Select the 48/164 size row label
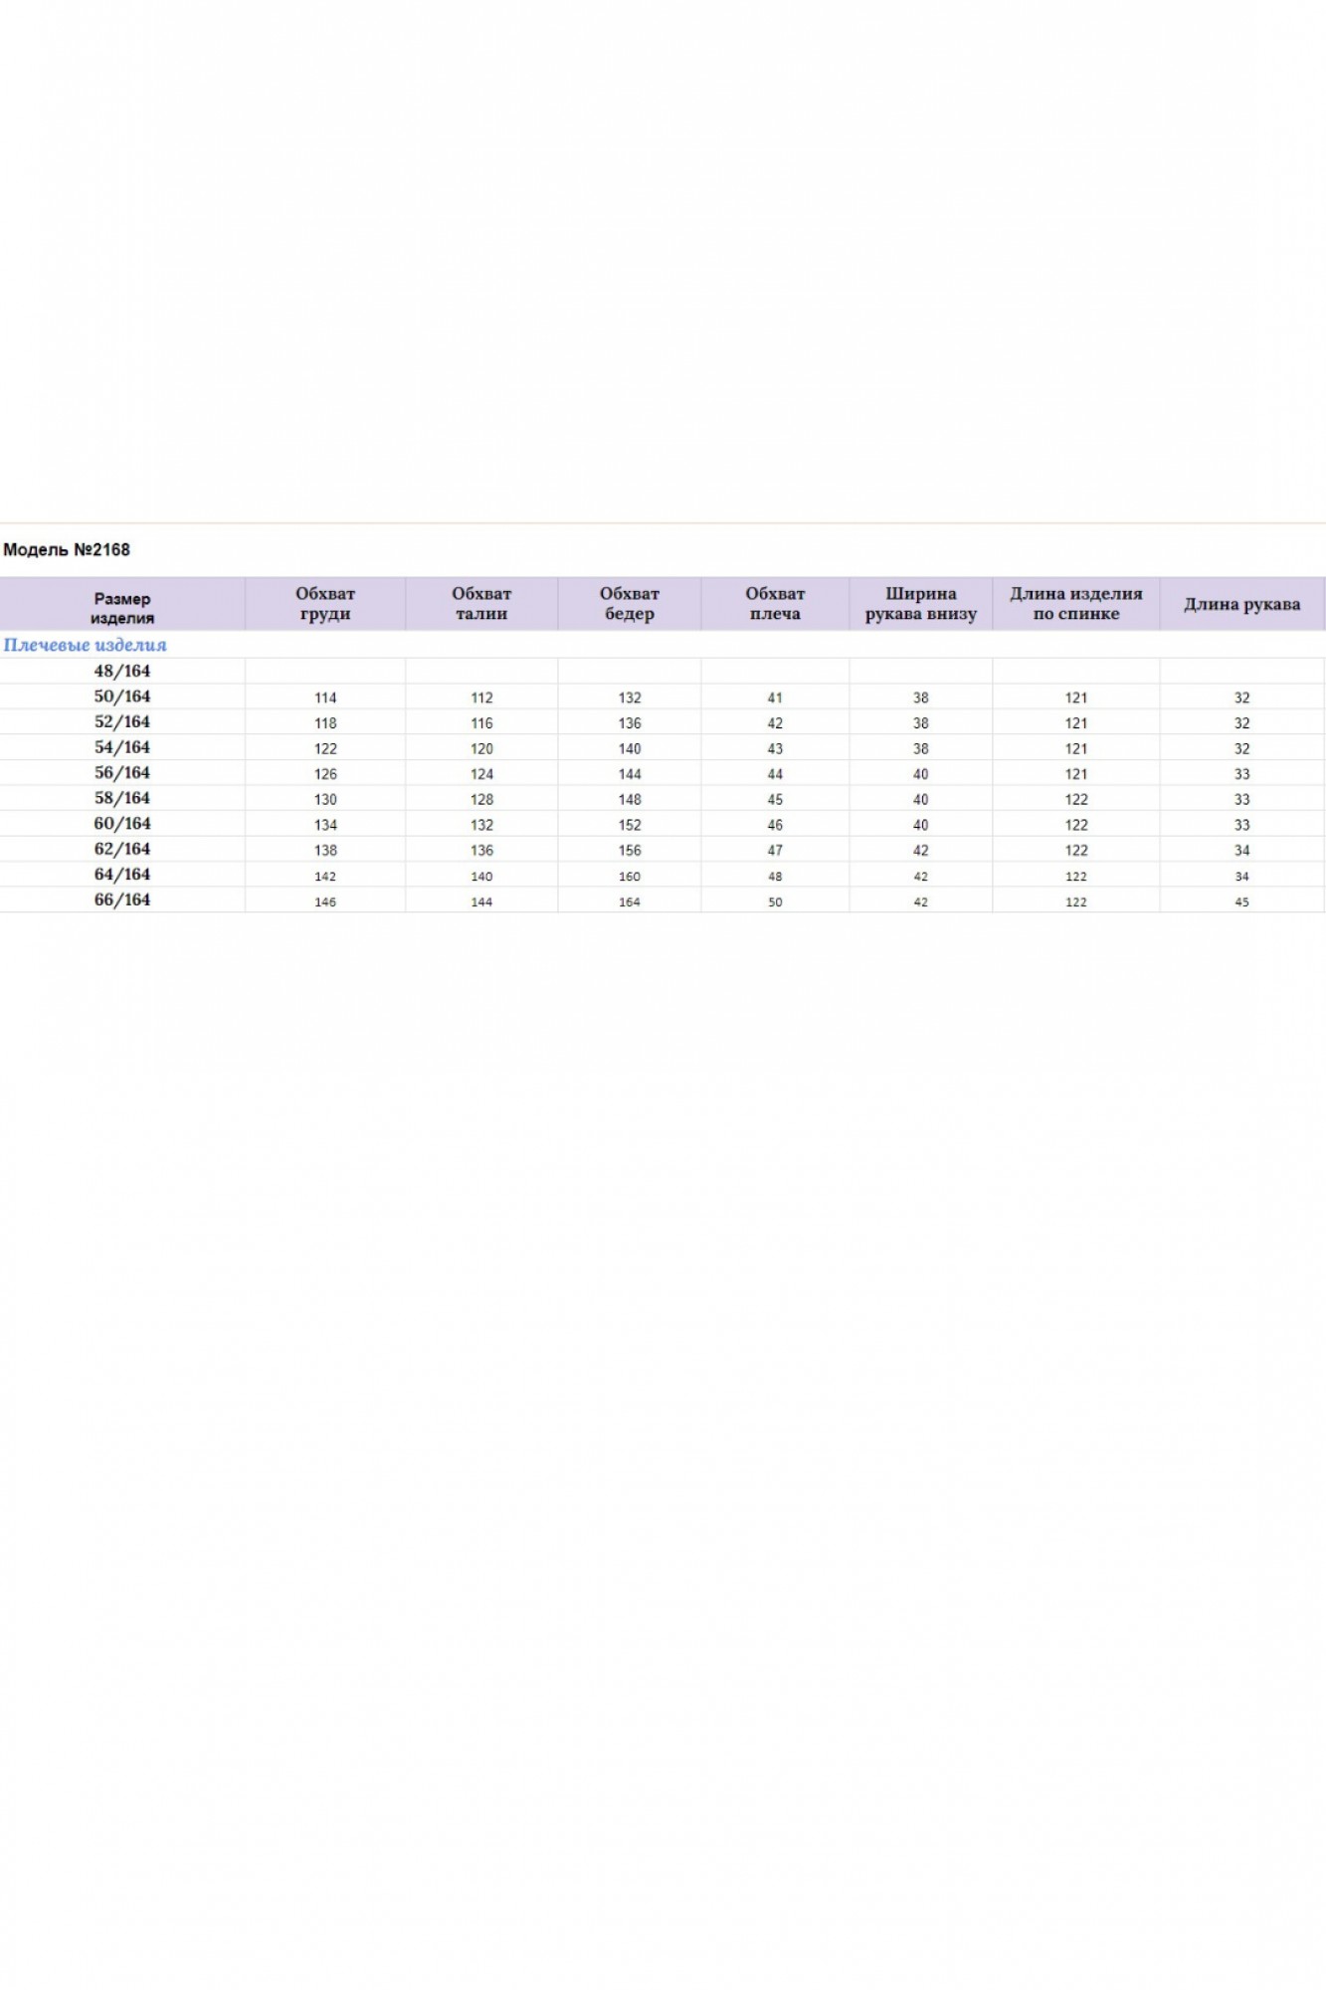1326x1990 pixels. (122, 671)
